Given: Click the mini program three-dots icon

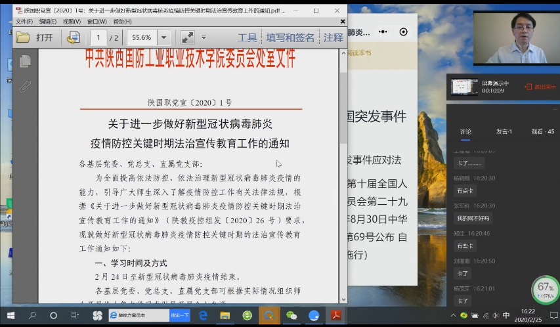Looking at the screenshot, I should coord(384,32).
